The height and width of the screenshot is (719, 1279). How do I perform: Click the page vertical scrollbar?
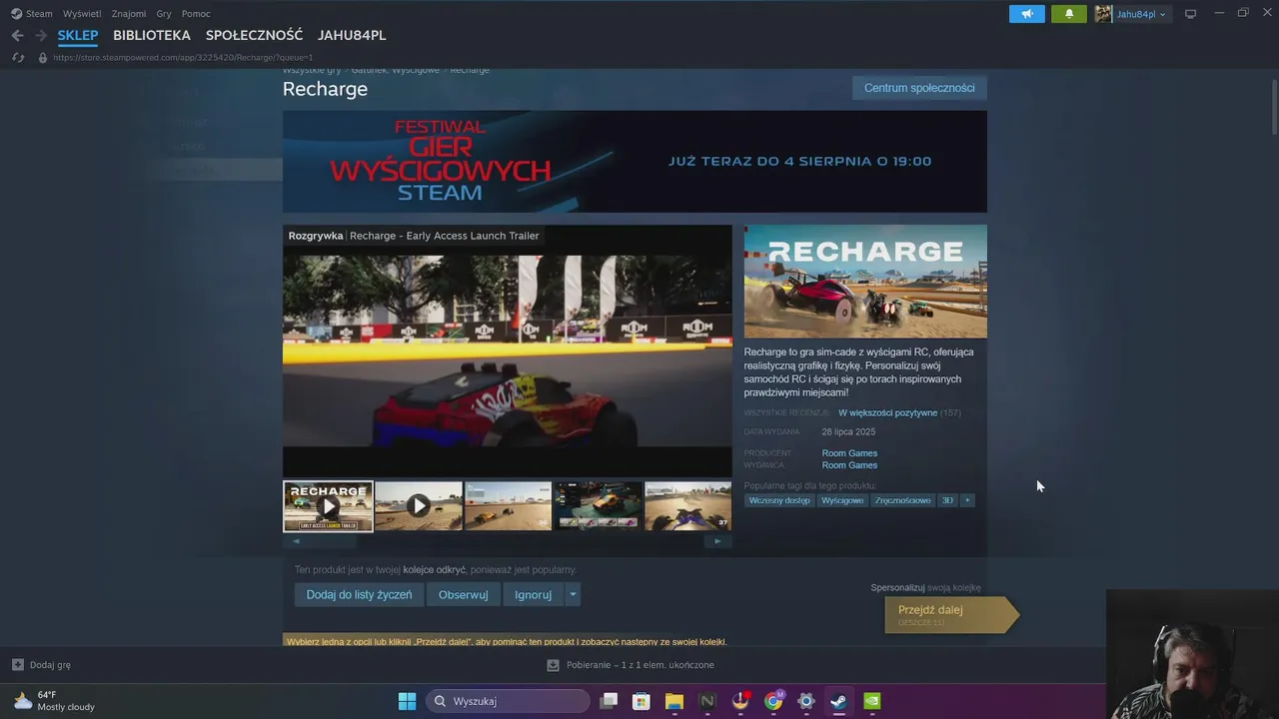tap(1274, 110)
